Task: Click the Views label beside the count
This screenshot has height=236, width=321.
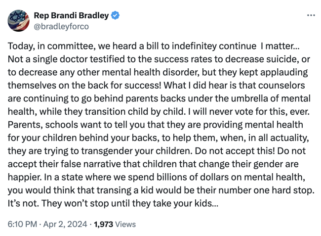Action: (125, 224)
